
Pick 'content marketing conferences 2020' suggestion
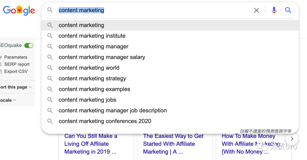coord(105,121)
